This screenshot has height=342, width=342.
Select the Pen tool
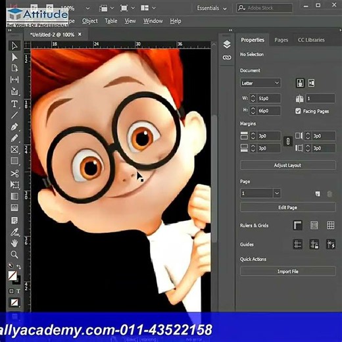[14, 127]
